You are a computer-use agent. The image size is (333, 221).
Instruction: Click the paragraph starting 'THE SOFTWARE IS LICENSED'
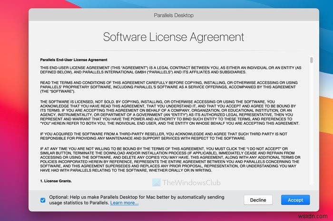pos(170,112)
